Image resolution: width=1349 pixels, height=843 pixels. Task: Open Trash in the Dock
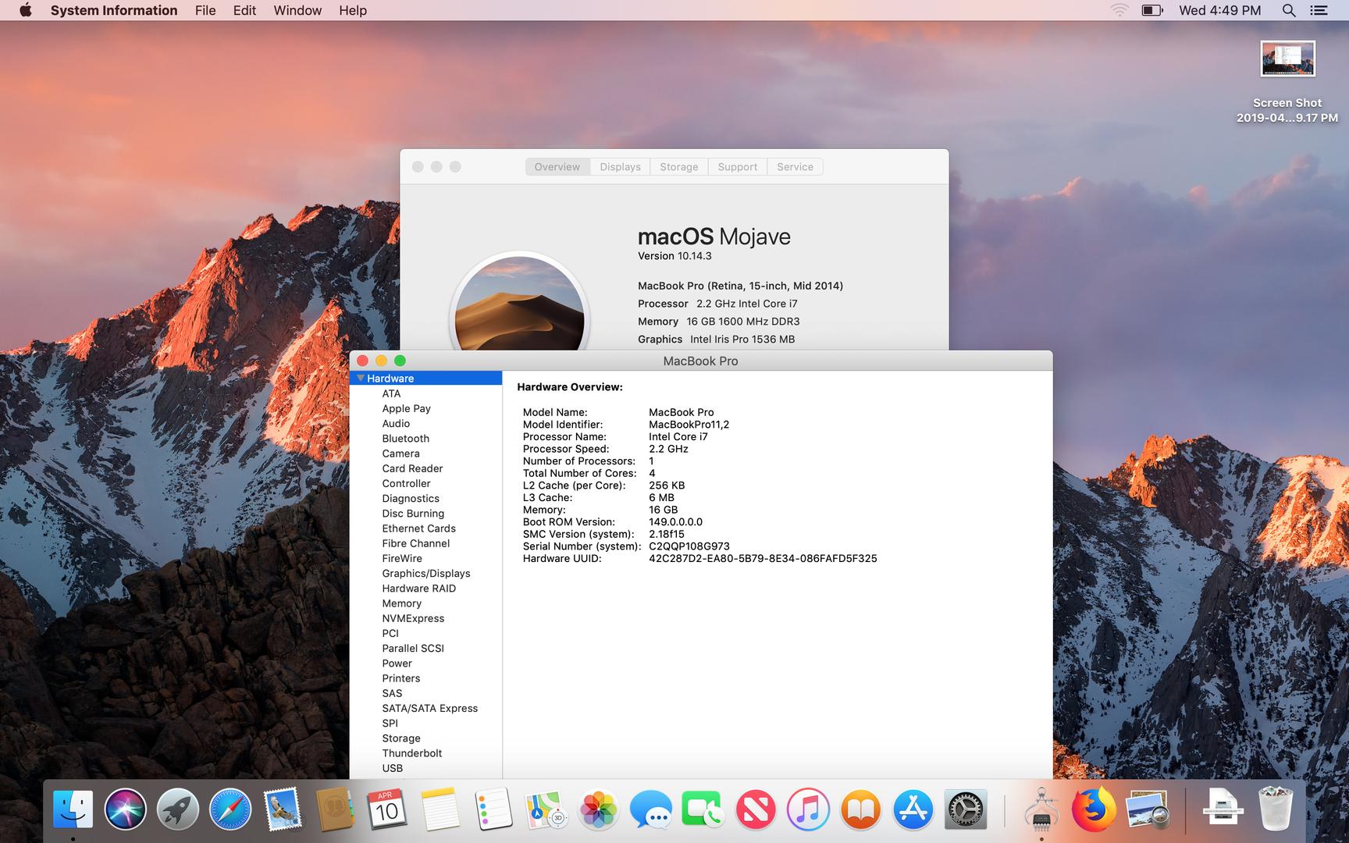tap(1276, 809)
